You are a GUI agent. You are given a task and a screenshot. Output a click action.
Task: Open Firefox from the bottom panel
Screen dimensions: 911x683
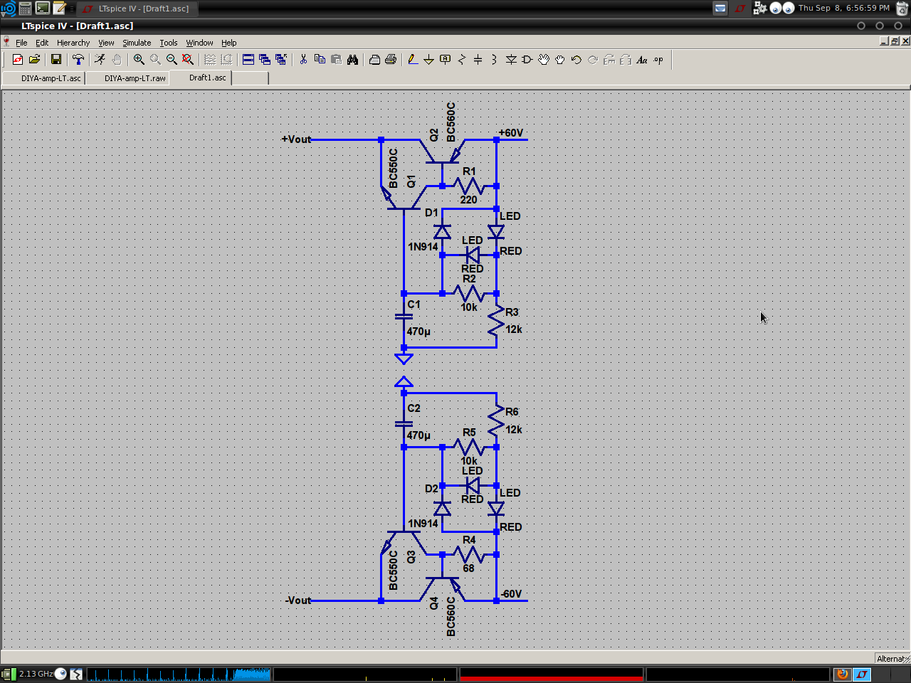coord(843,674)
